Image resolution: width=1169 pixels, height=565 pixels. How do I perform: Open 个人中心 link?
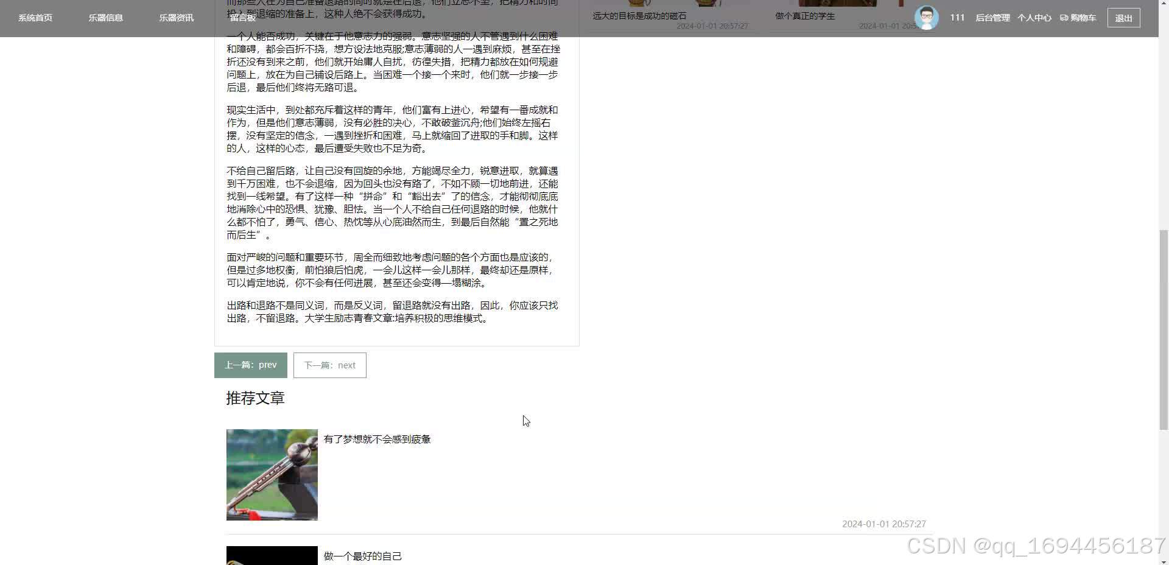click(1034, 18)
